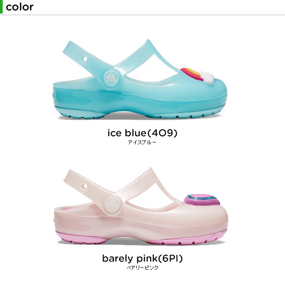Click the pink outsole of pink shoe
This screenshot has height=285, width=285.
click(140, 238)
